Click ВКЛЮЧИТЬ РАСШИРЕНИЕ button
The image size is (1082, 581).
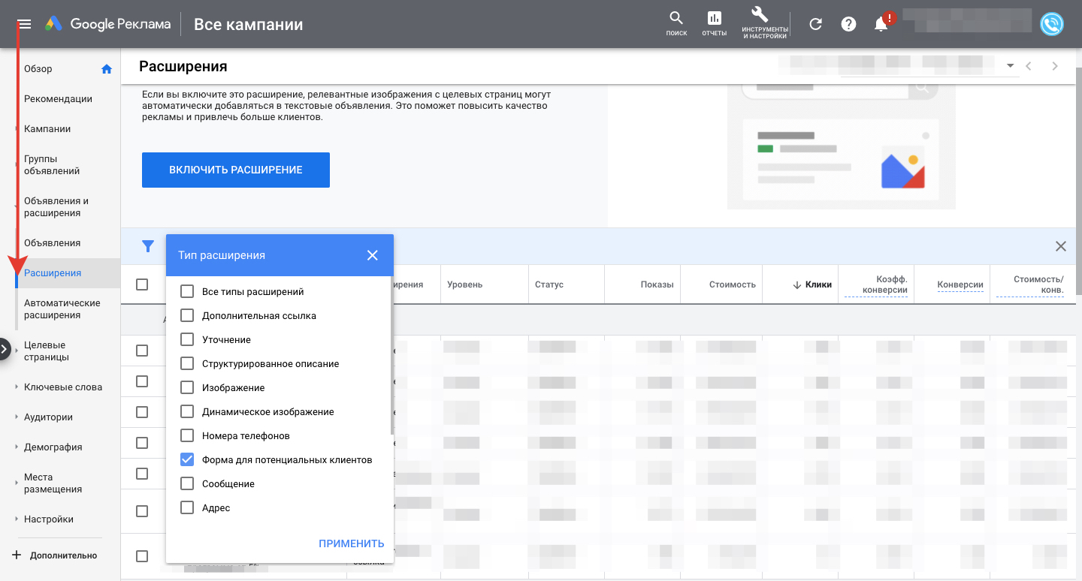(x=236, y=170)
